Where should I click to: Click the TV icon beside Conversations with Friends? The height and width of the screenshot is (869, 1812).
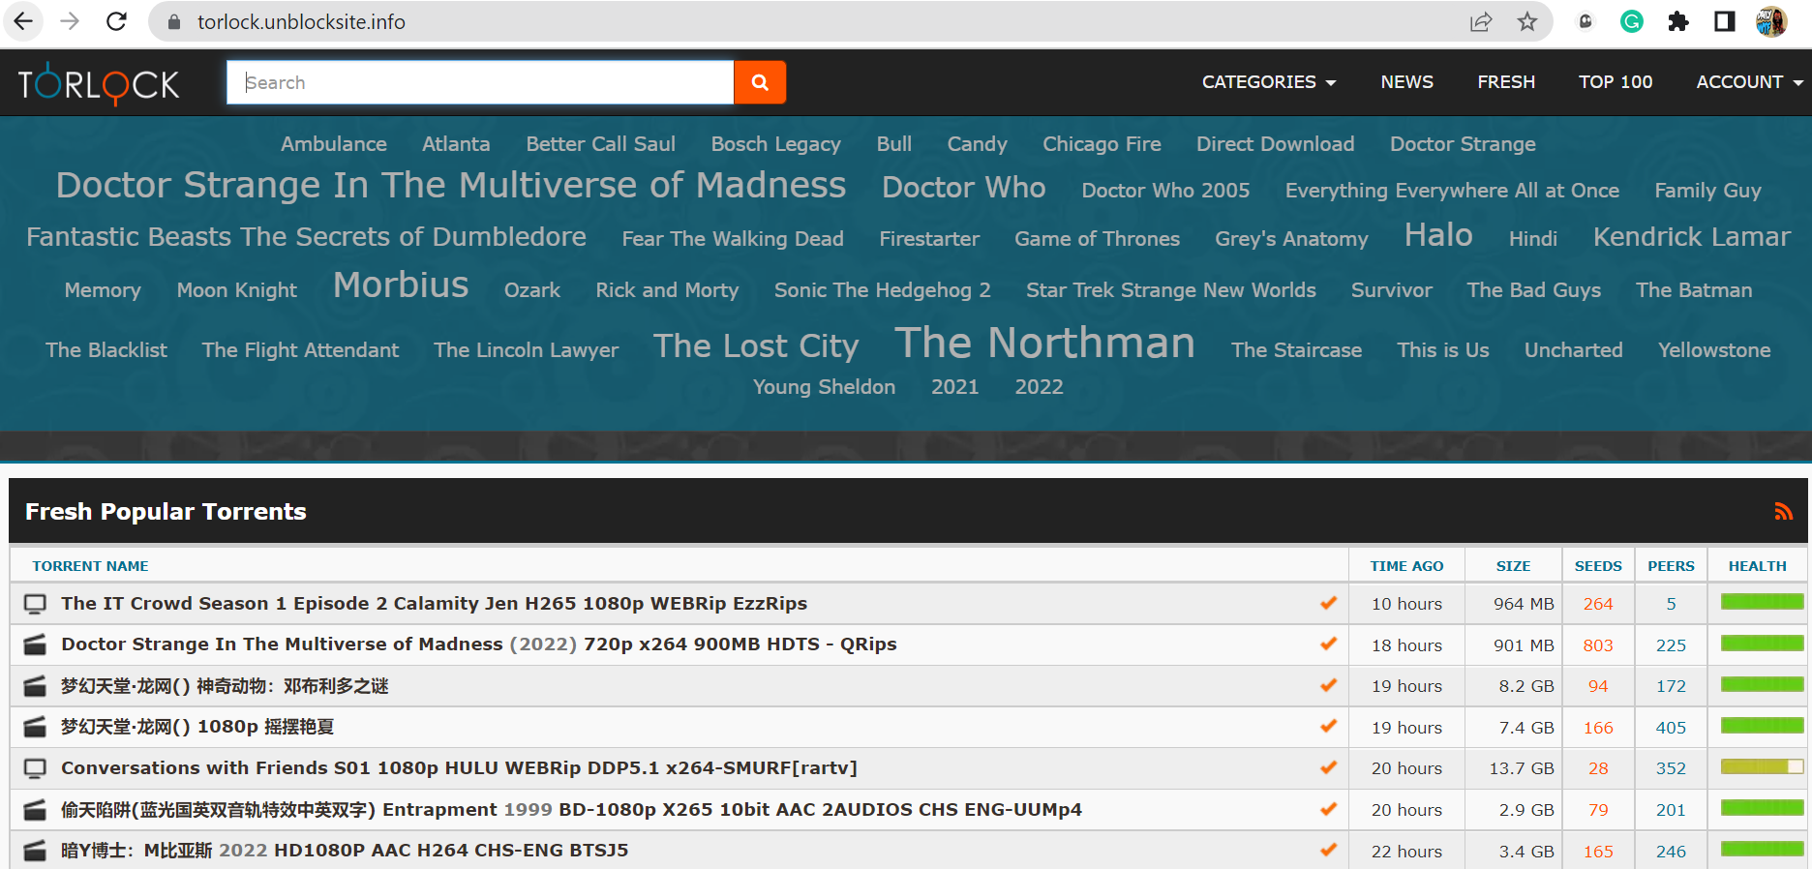coord(35,768)
